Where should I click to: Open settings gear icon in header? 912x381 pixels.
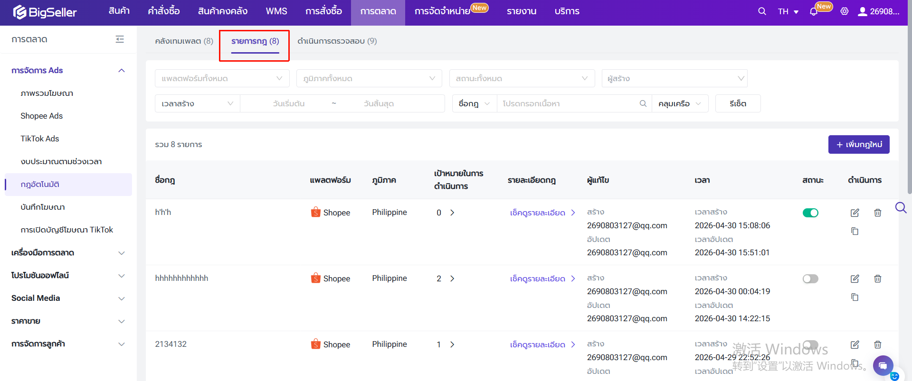[845, 11]
